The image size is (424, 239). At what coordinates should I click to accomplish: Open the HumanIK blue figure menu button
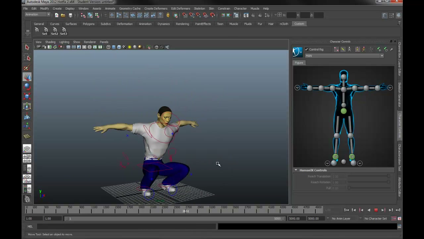point(297,52)
